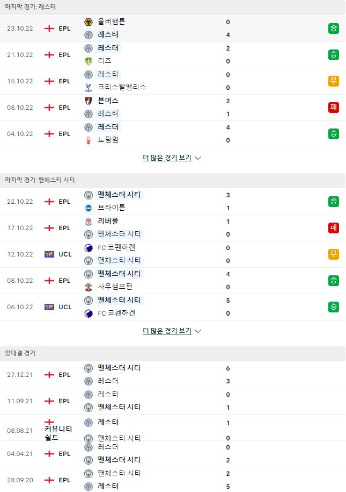
Task: Open the FC 코펜하겐 team on 06.10.22
Action: coord(116,313)
